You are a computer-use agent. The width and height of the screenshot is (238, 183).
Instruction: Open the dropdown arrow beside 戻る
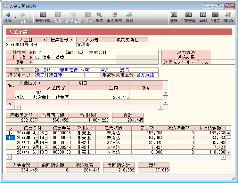pyautogui.click(x=15, y=17)
